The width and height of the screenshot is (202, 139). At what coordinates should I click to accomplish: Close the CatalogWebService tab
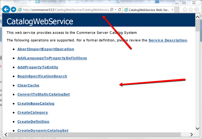coord(172,10)
